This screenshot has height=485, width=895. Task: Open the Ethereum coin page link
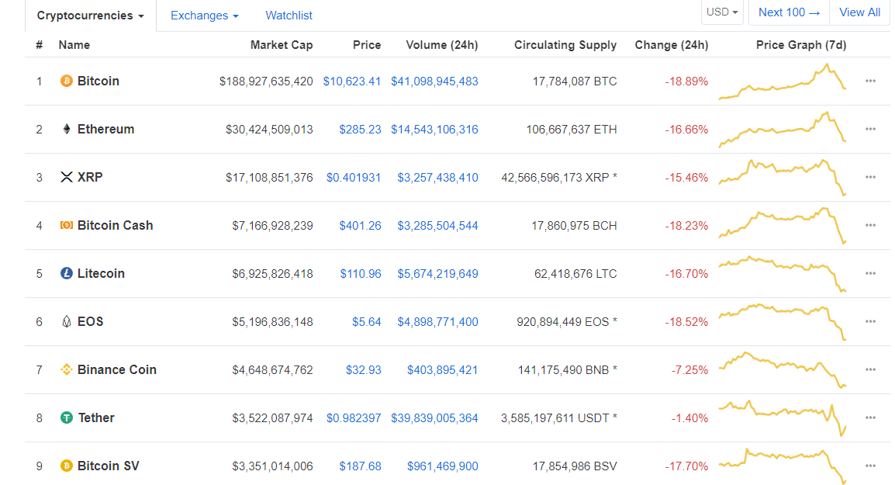pyautogui.click(x=105, y=129)
